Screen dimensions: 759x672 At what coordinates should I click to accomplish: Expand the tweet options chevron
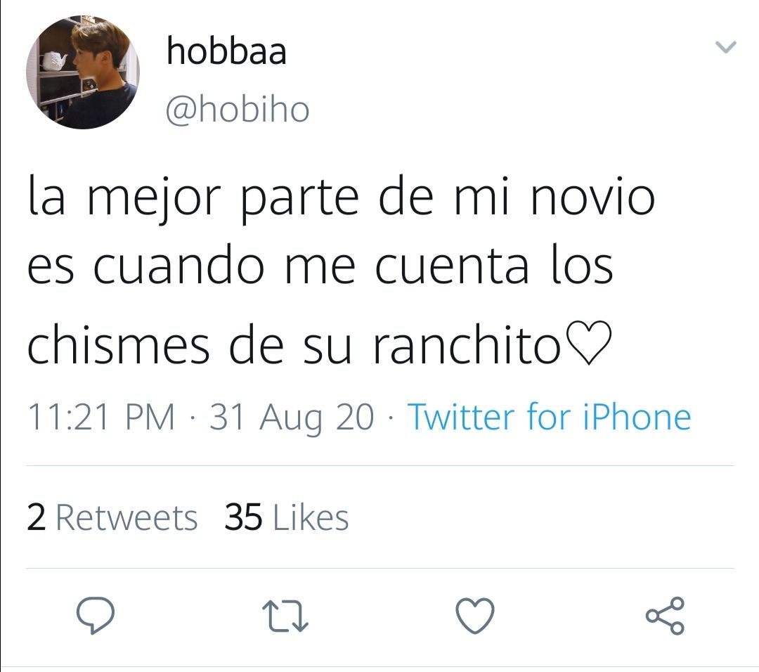pos(725,47)
